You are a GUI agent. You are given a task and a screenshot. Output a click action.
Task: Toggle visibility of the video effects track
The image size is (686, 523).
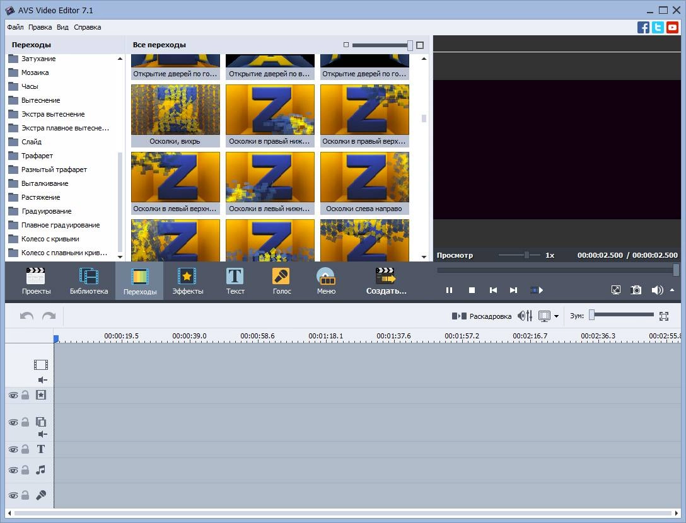coord(14,395)
